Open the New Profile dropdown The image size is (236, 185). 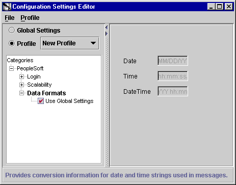[70, 43]
